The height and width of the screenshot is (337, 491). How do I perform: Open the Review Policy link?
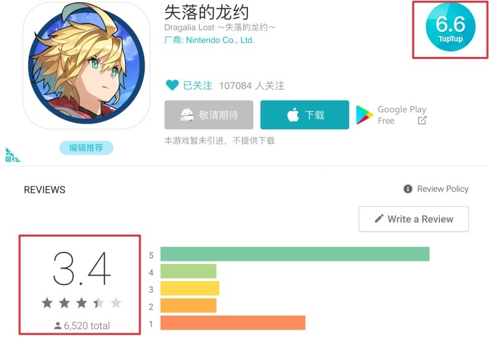(x=443, y=189)
